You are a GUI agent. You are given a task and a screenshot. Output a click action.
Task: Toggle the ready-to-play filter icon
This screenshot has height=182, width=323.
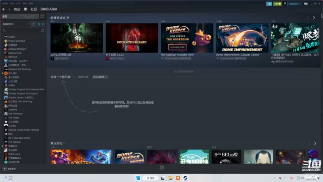pyautogui.click(x=43, y=24)
